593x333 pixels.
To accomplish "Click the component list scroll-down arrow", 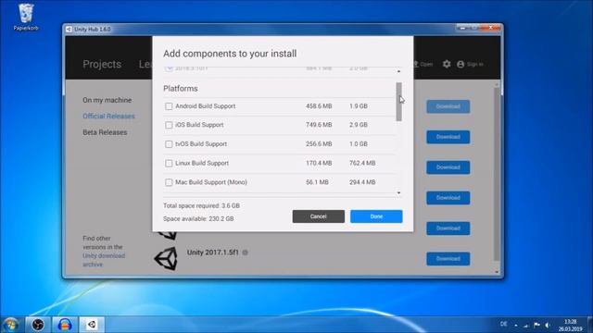I will coord(398,193).
